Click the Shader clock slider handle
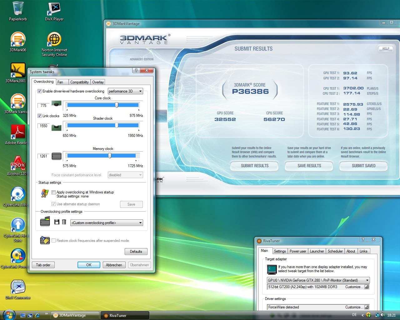 (x=117, y=125)
